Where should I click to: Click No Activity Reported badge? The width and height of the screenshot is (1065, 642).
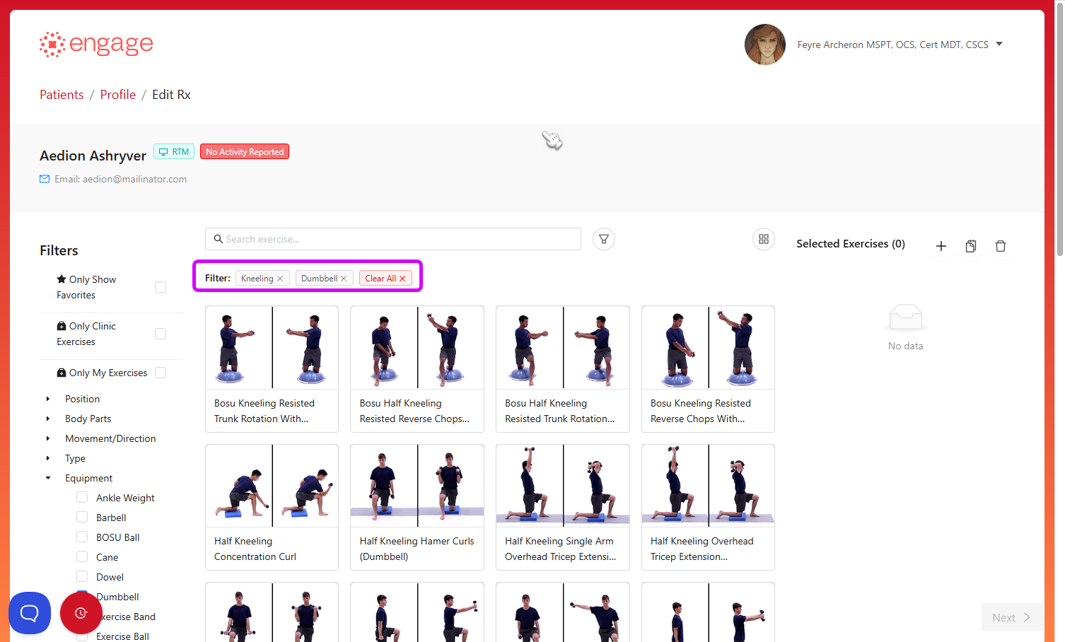[245, 152]
